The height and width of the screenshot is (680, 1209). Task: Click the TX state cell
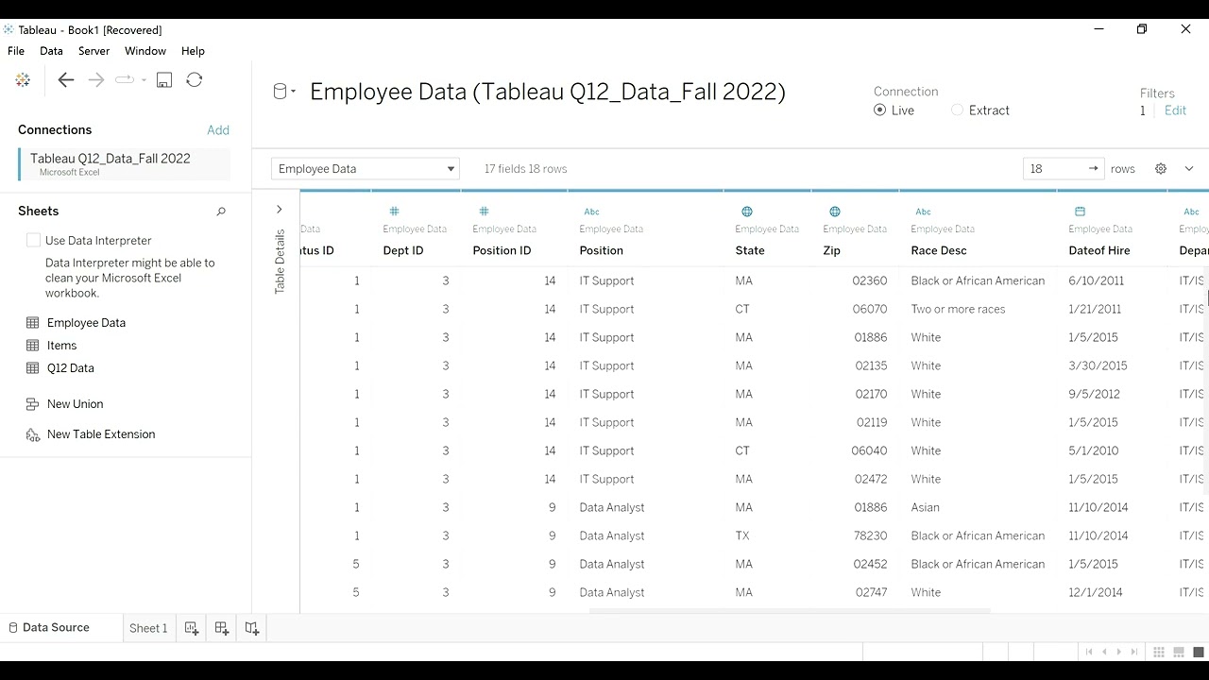[742, 535]
